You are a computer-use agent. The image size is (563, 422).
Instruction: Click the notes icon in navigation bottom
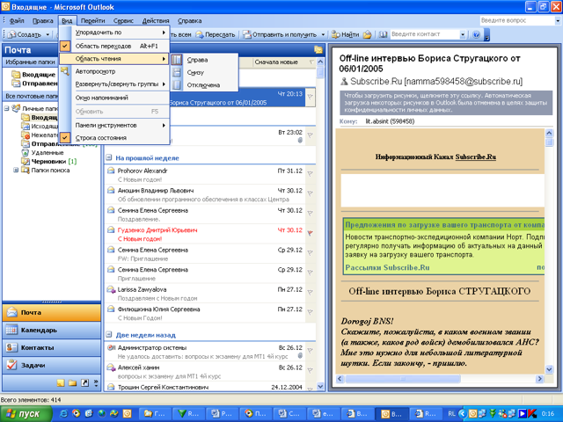[x=61, y=383]
